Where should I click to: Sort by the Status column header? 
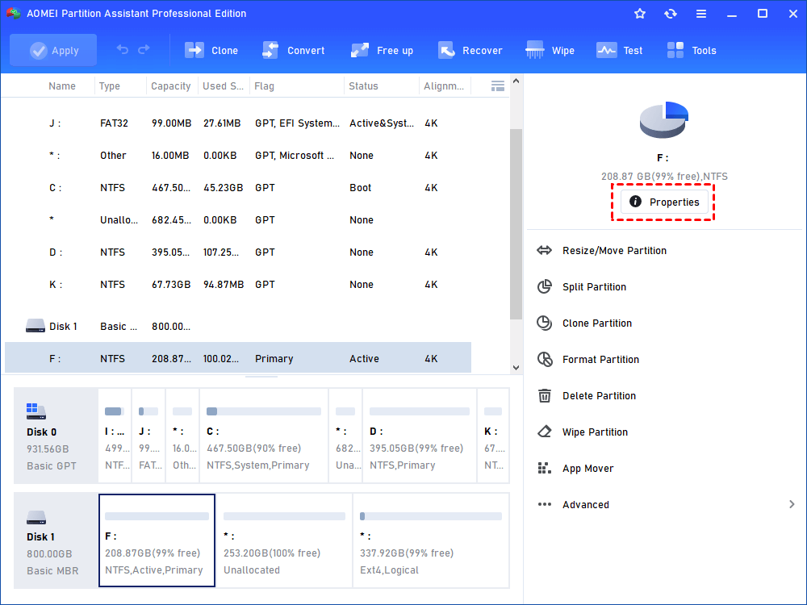[363, 86]
